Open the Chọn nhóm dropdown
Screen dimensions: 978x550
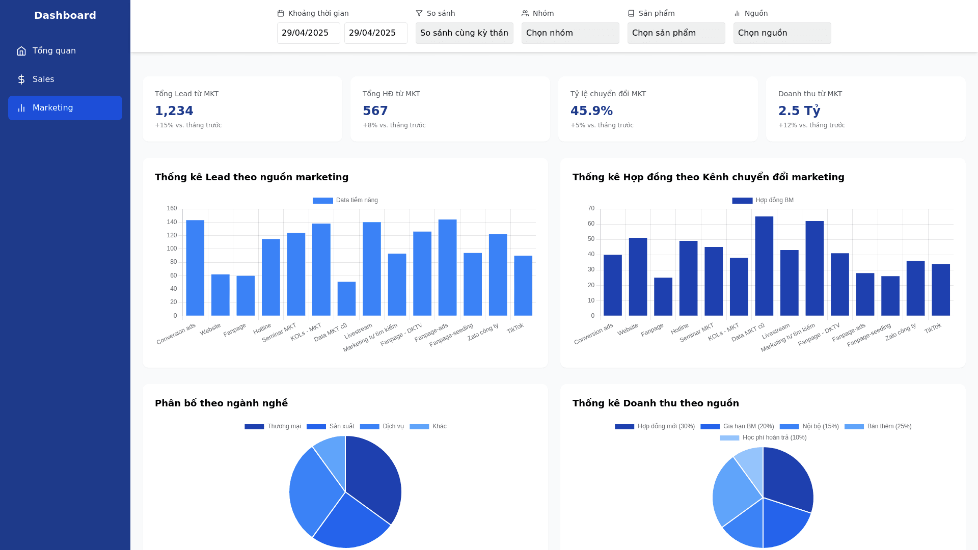pyautogui.click(x=570, y=33)
